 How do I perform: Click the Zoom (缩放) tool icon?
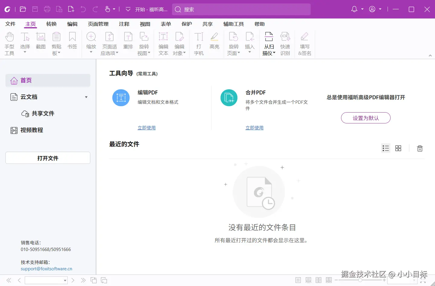(x=91, y=37)
